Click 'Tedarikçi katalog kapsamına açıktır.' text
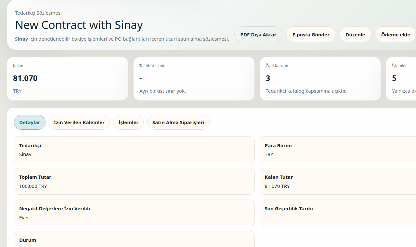Image resolution: width=416 pixels, height=247 pixels. 306,91
